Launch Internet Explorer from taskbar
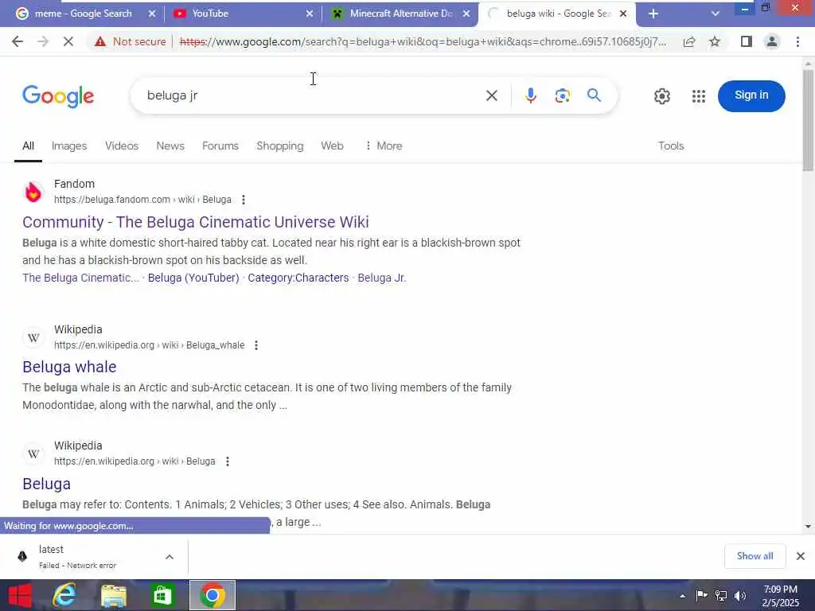 [x=64, y=595]
